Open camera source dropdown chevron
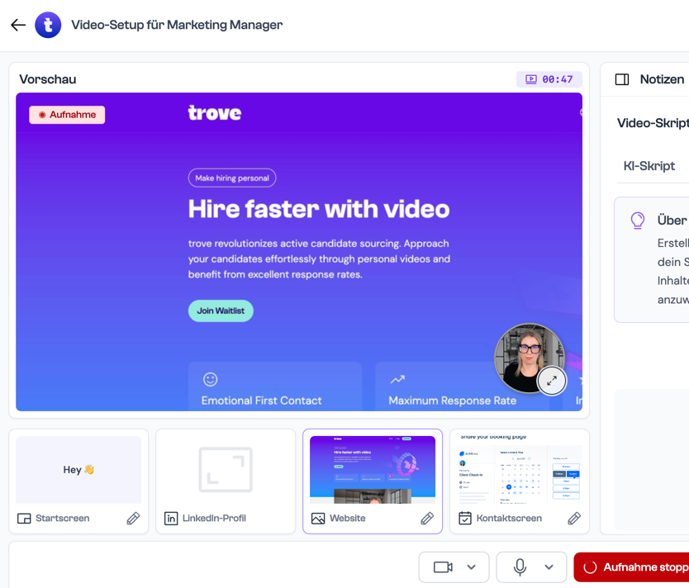 [471, 567]
